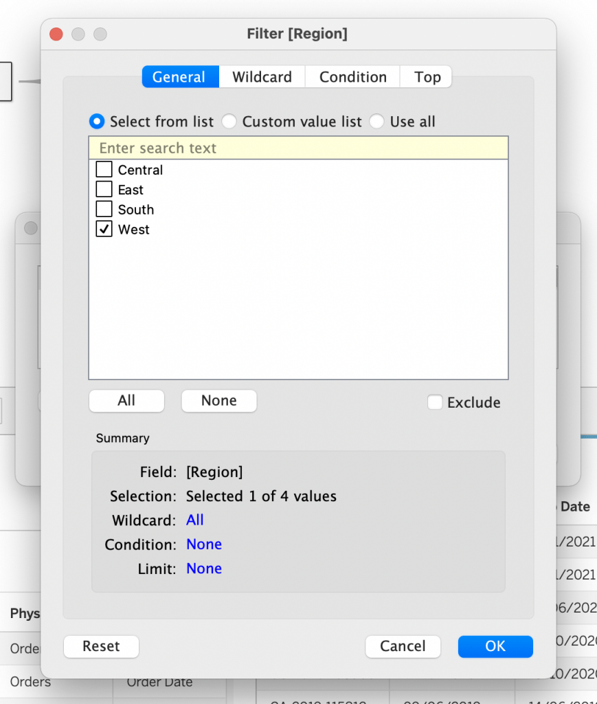The height and width of the screenshot is (704, 597).
Task: Choose the Select from list option
Action: point(98,122)
